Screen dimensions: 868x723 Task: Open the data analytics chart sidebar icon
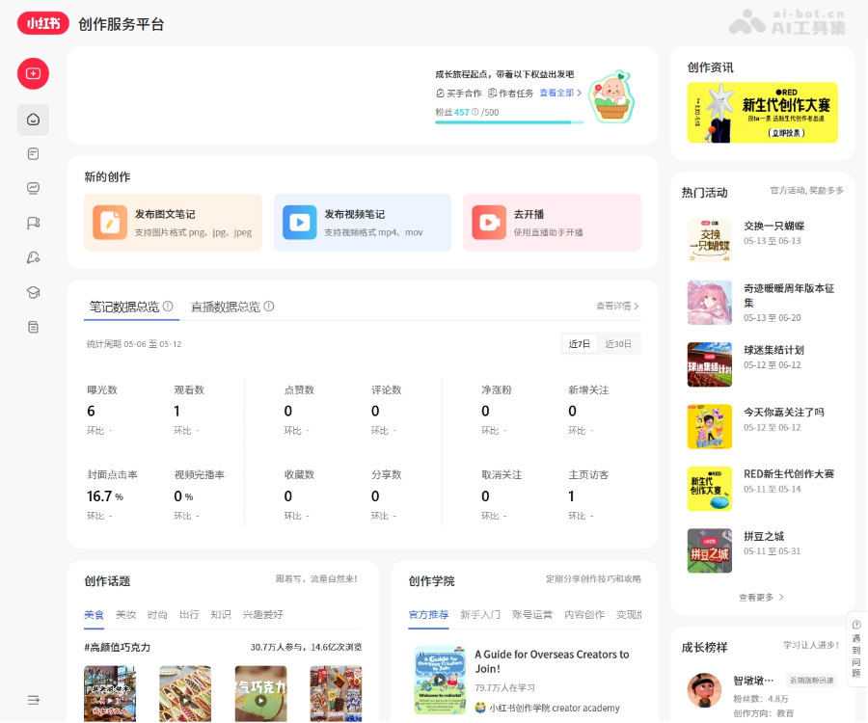33,188
